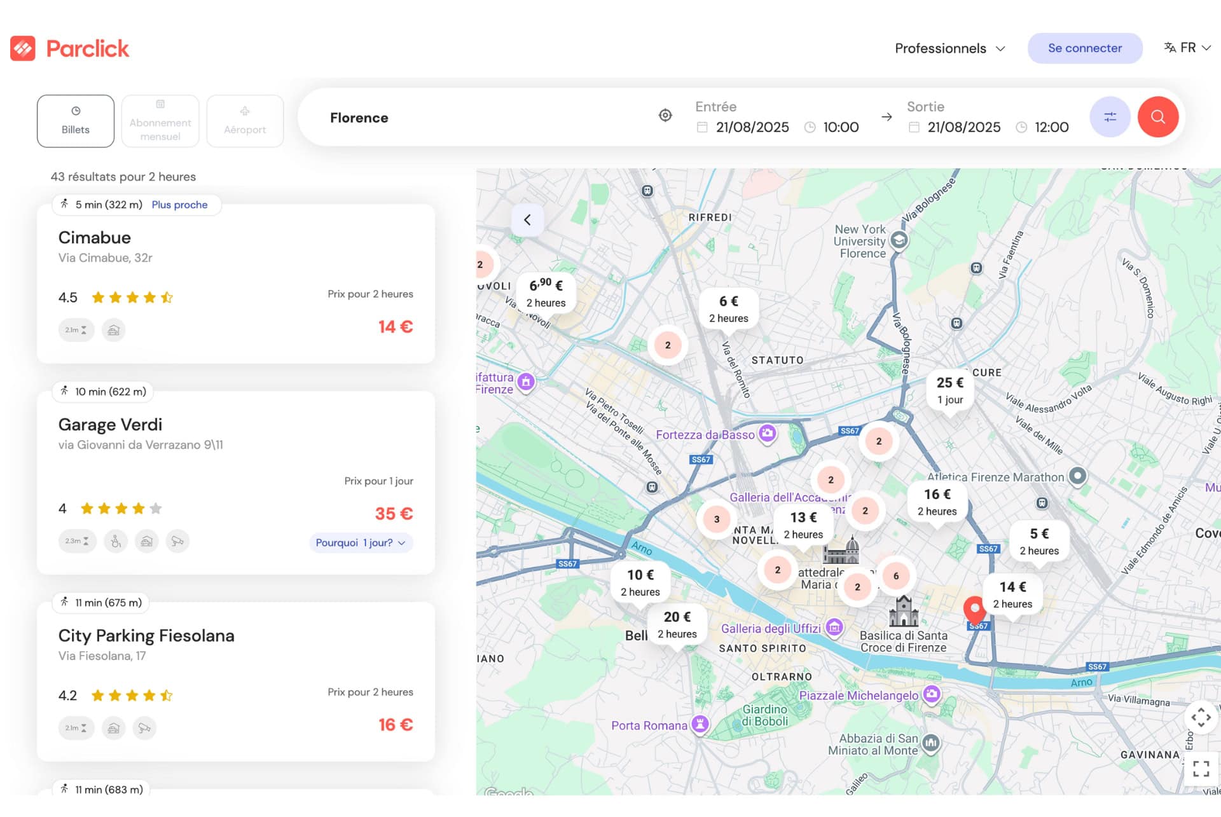
Task: Select the 25 € 1 jour marker
Action: tap(950, 390)
